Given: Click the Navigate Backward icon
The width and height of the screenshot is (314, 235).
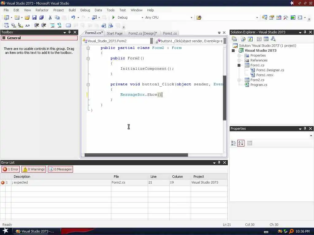Looking at the screenshot, I should click(94, 17).
